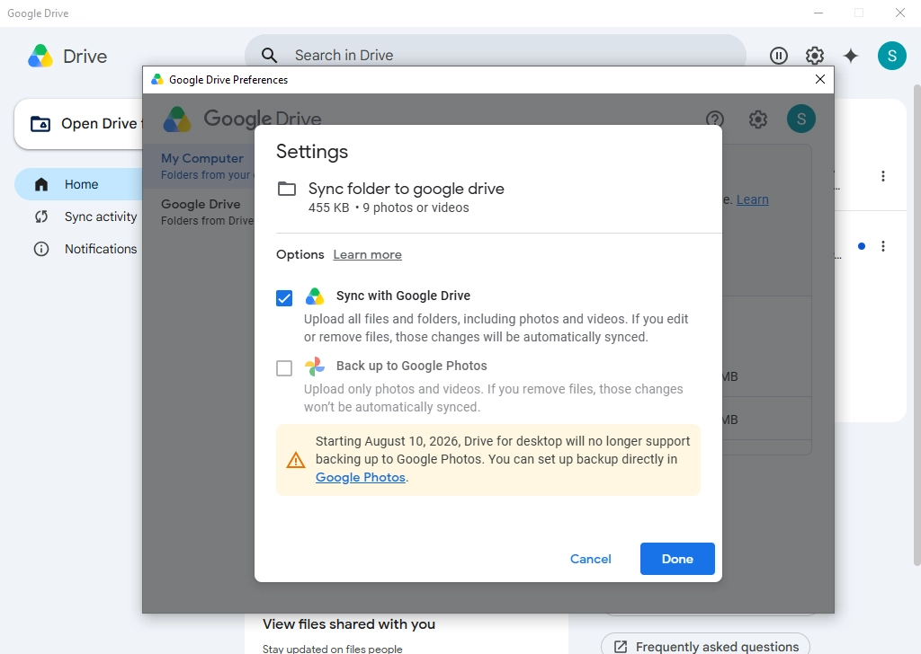Click the Notifications info icon
The height and width of the screenshot is (654, 921).
pos(41,249)
